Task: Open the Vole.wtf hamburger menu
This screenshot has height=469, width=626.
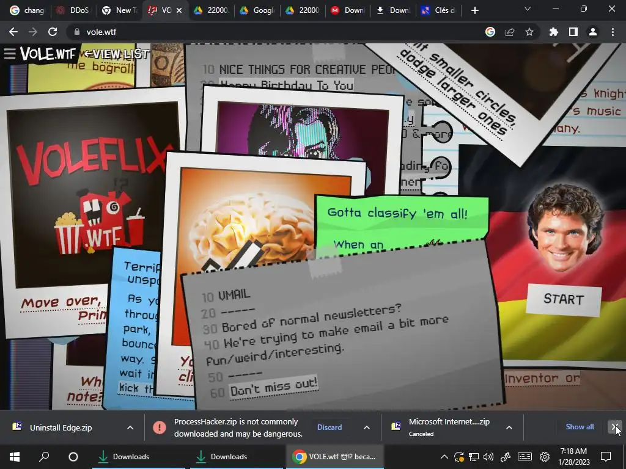Action: point(10,53)
